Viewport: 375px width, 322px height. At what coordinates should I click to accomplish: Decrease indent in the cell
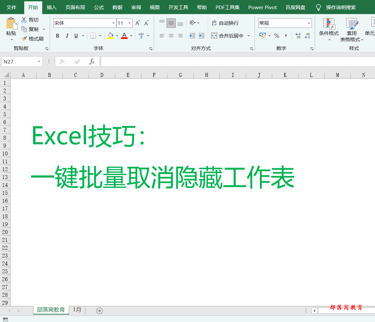192,36
